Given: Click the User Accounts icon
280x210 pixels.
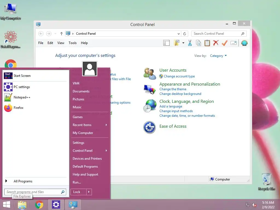Looking at the screenshot, I should coord(150,73).
